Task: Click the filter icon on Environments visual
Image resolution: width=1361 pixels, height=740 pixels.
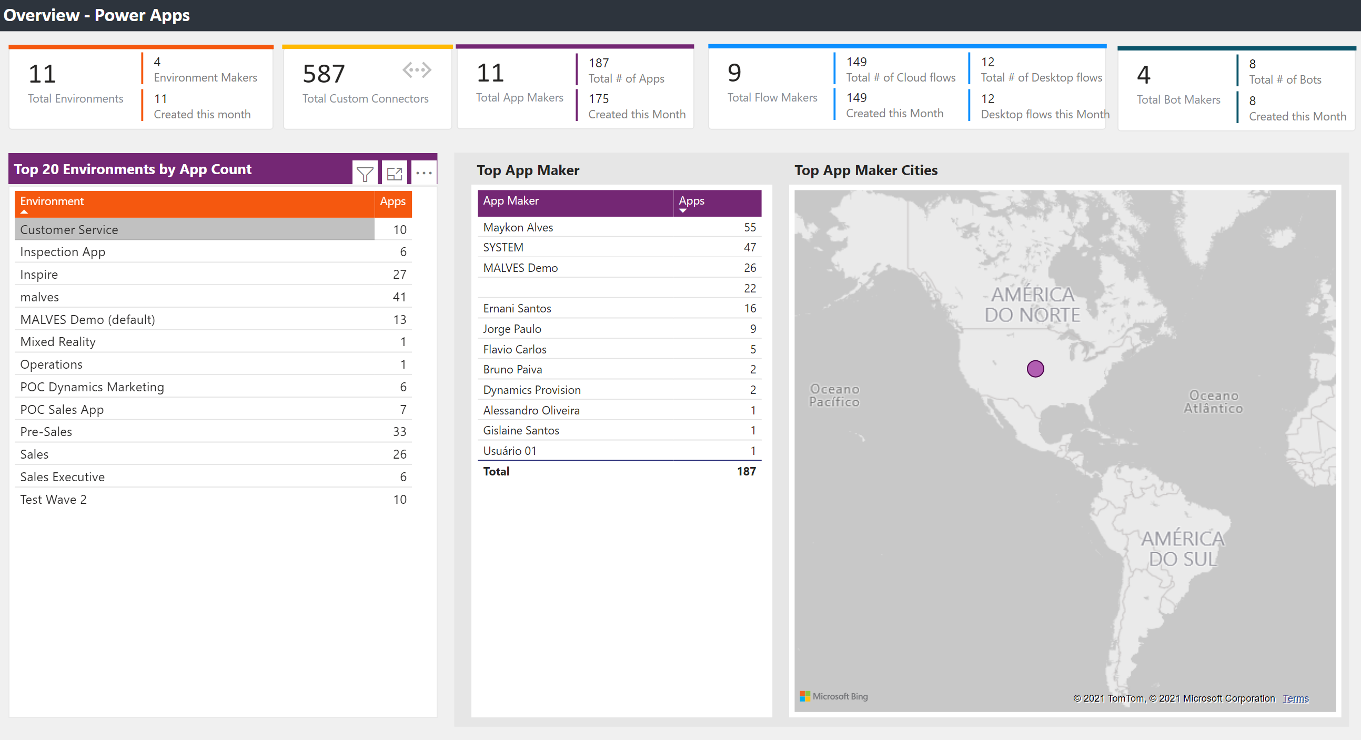Action: 365,173
